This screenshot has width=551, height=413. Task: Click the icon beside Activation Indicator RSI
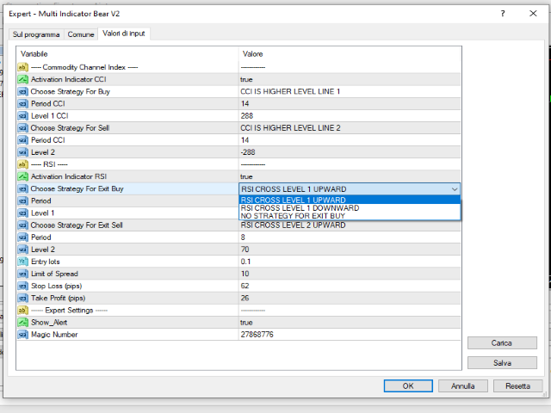point(23,176)
